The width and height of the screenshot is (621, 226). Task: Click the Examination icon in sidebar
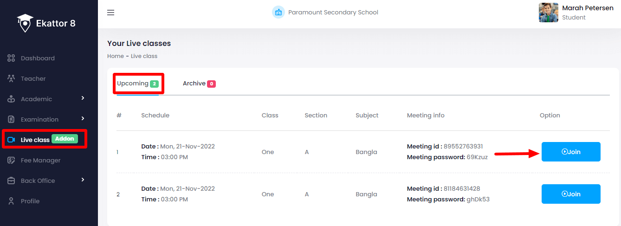click(x=12, y=120)
